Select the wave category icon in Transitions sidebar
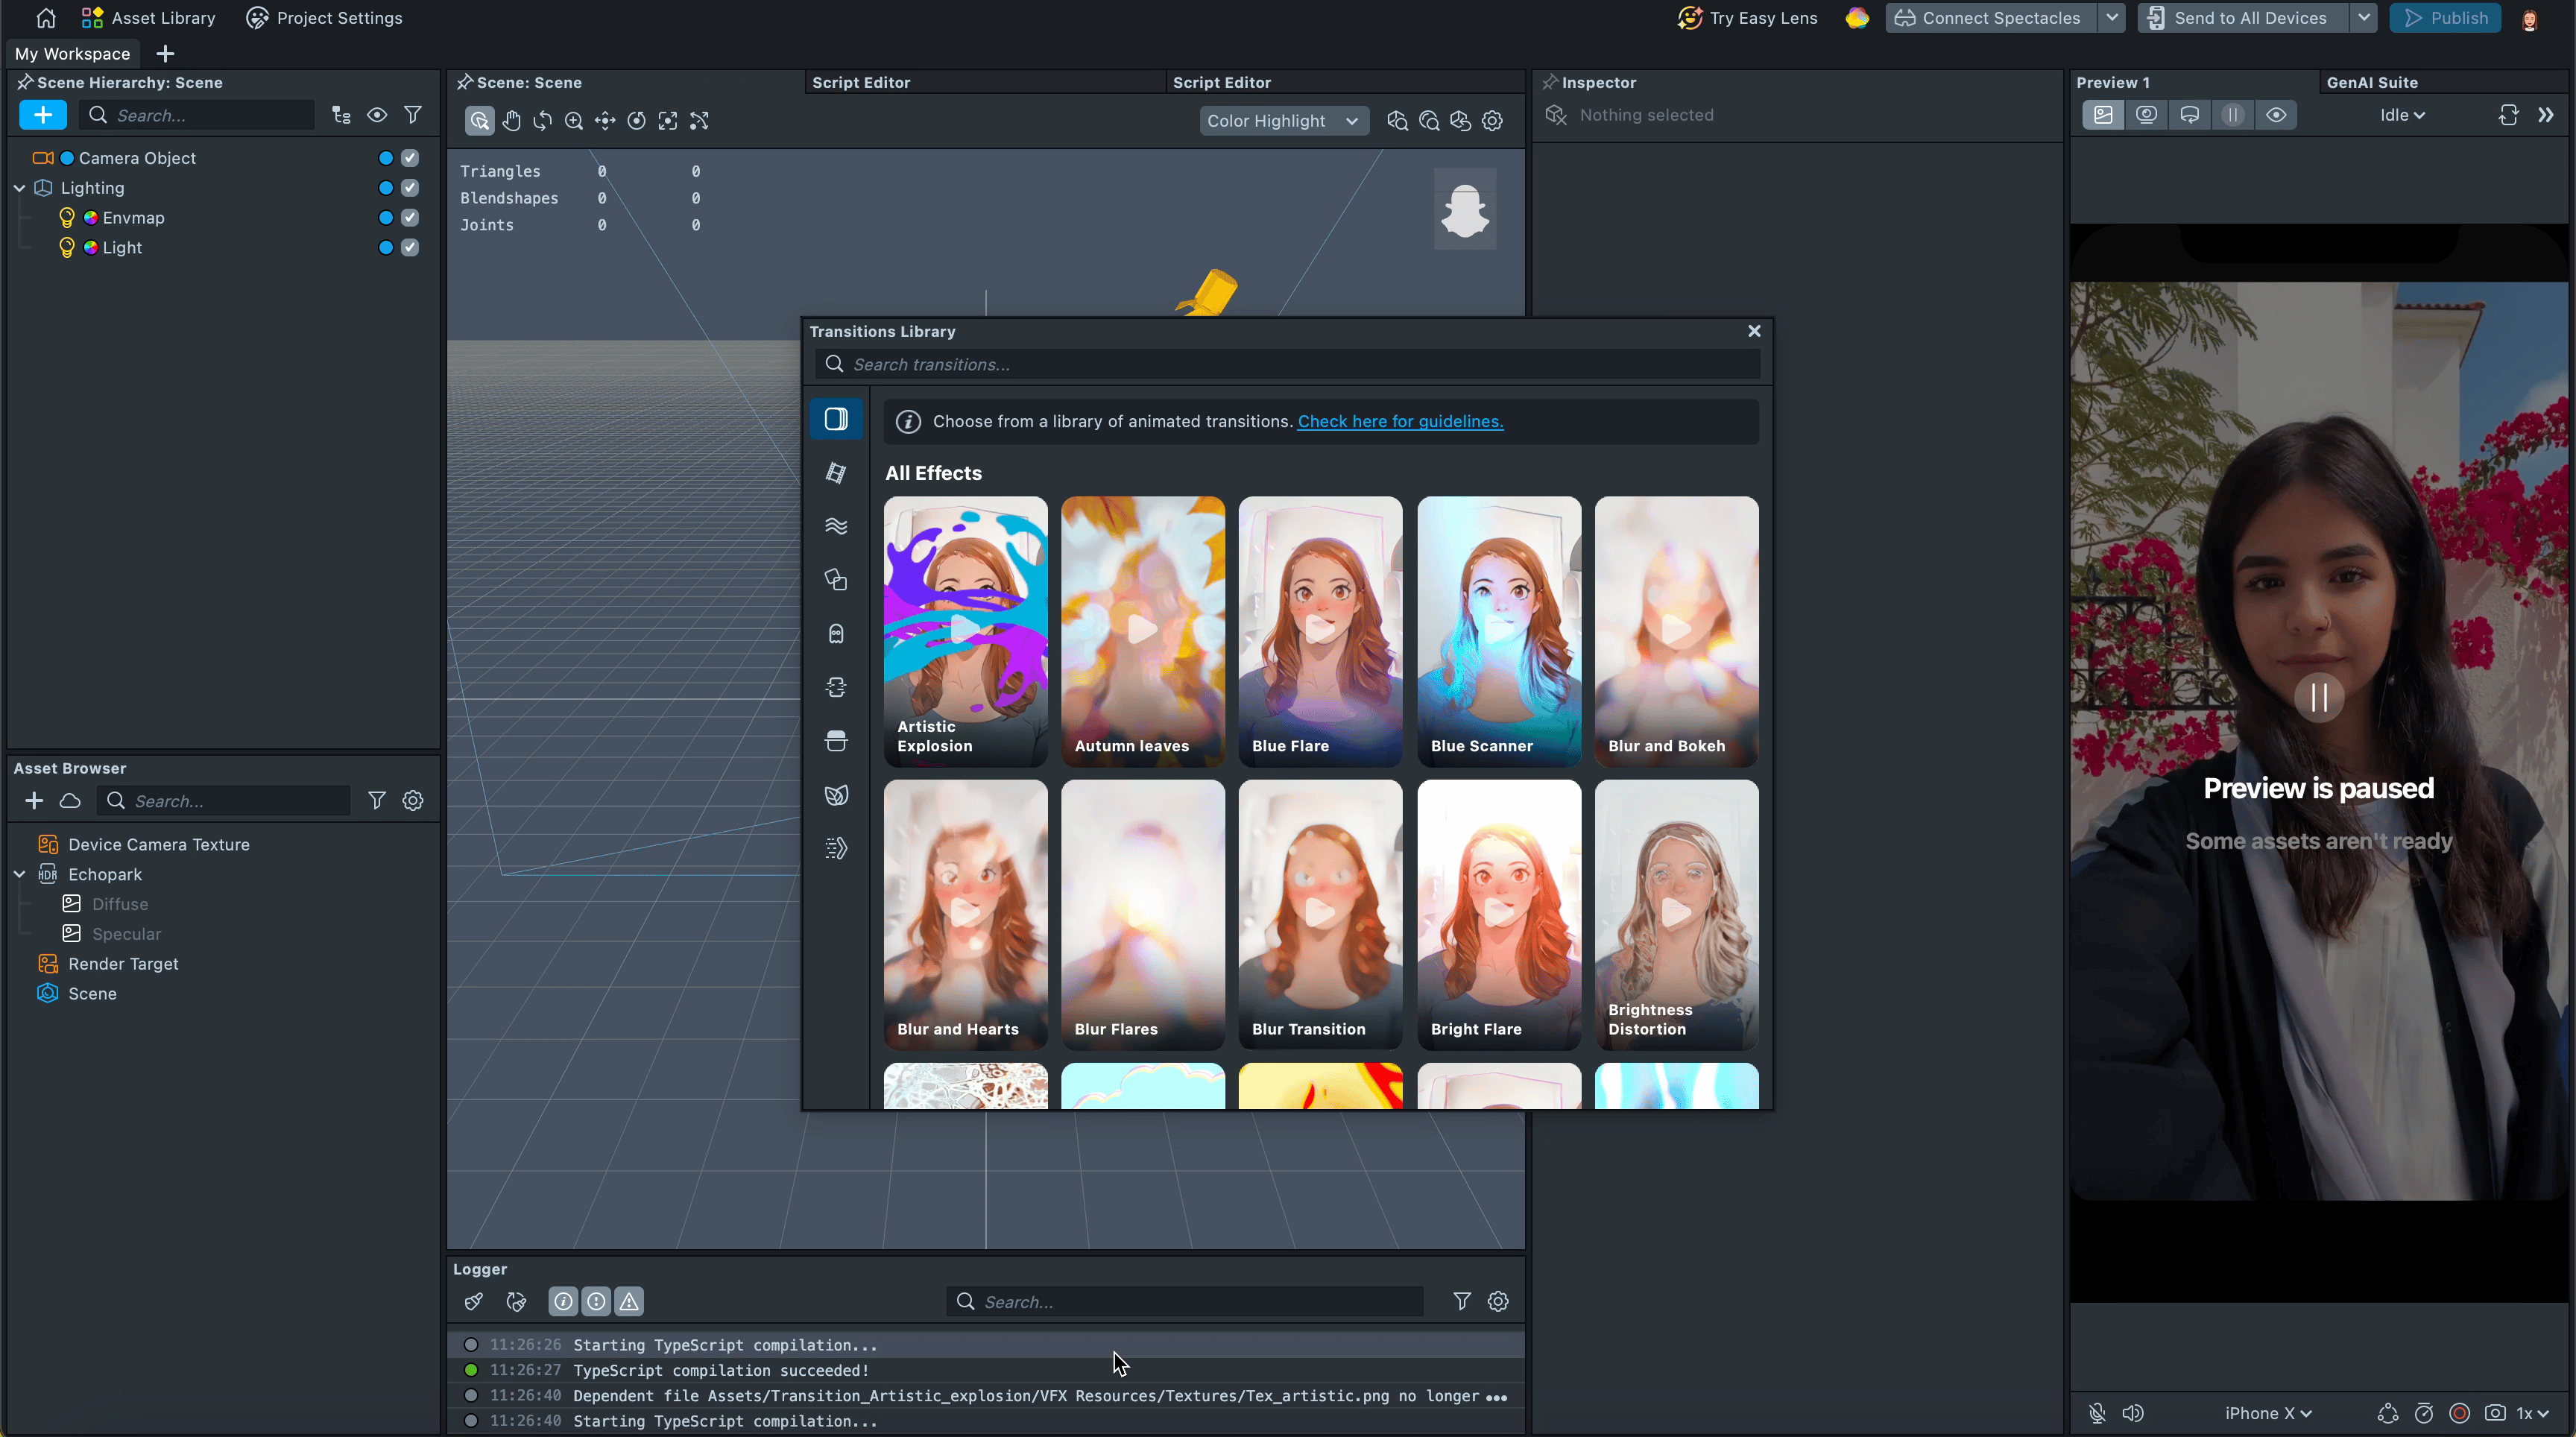This screenshot has height=1437, width=2576. (x=836, y=526)
